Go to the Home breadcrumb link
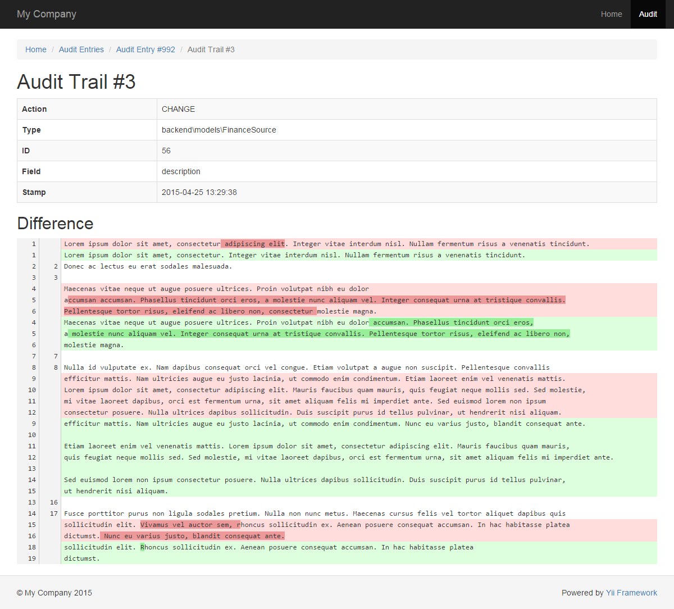Image resolution: width=674 pixels, height=609 pixels. point(36,49)
